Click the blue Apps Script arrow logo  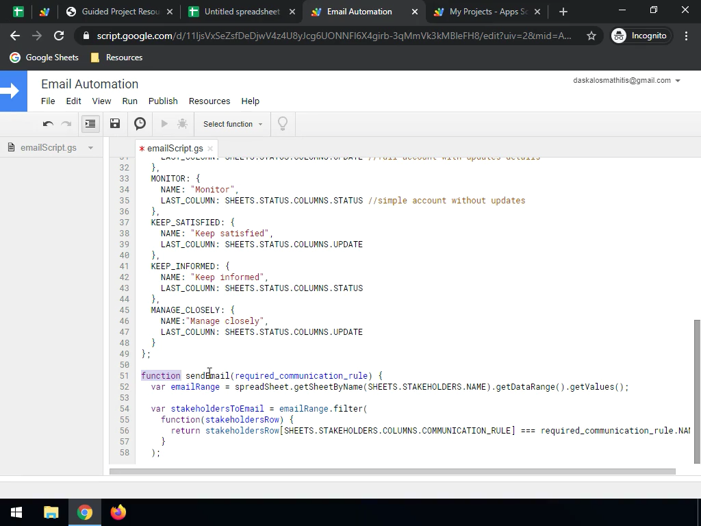pyautogui.click(x=13, y=91)
